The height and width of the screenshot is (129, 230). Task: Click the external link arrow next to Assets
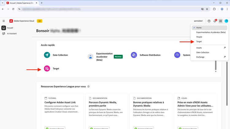point(224,48)
